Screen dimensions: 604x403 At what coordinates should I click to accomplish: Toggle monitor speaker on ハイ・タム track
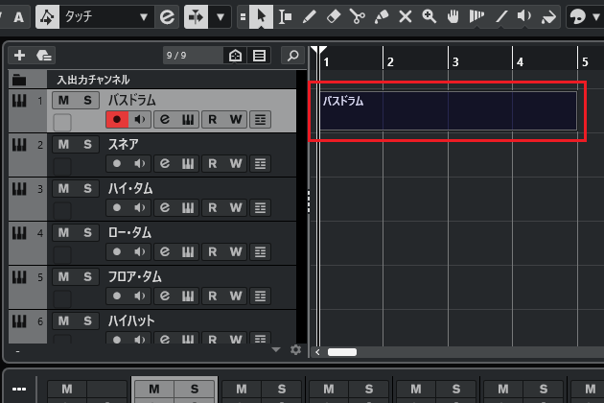click(140, 208)
